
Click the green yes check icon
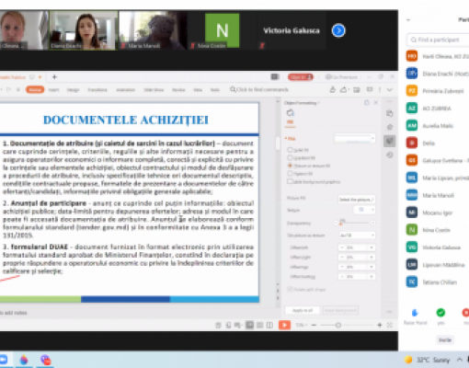(440, 313)
